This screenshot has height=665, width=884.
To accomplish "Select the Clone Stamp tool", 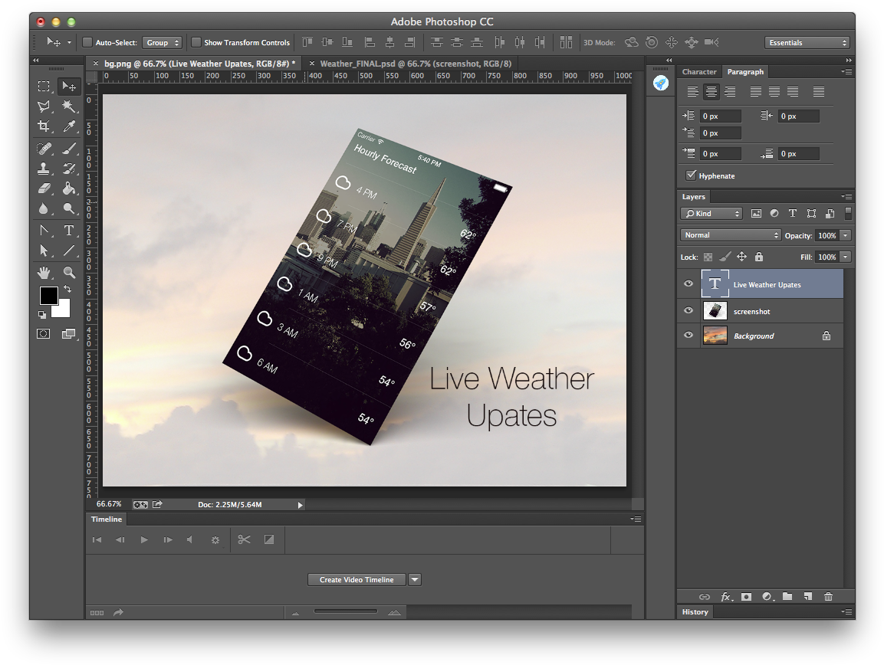I will point(44,168).
